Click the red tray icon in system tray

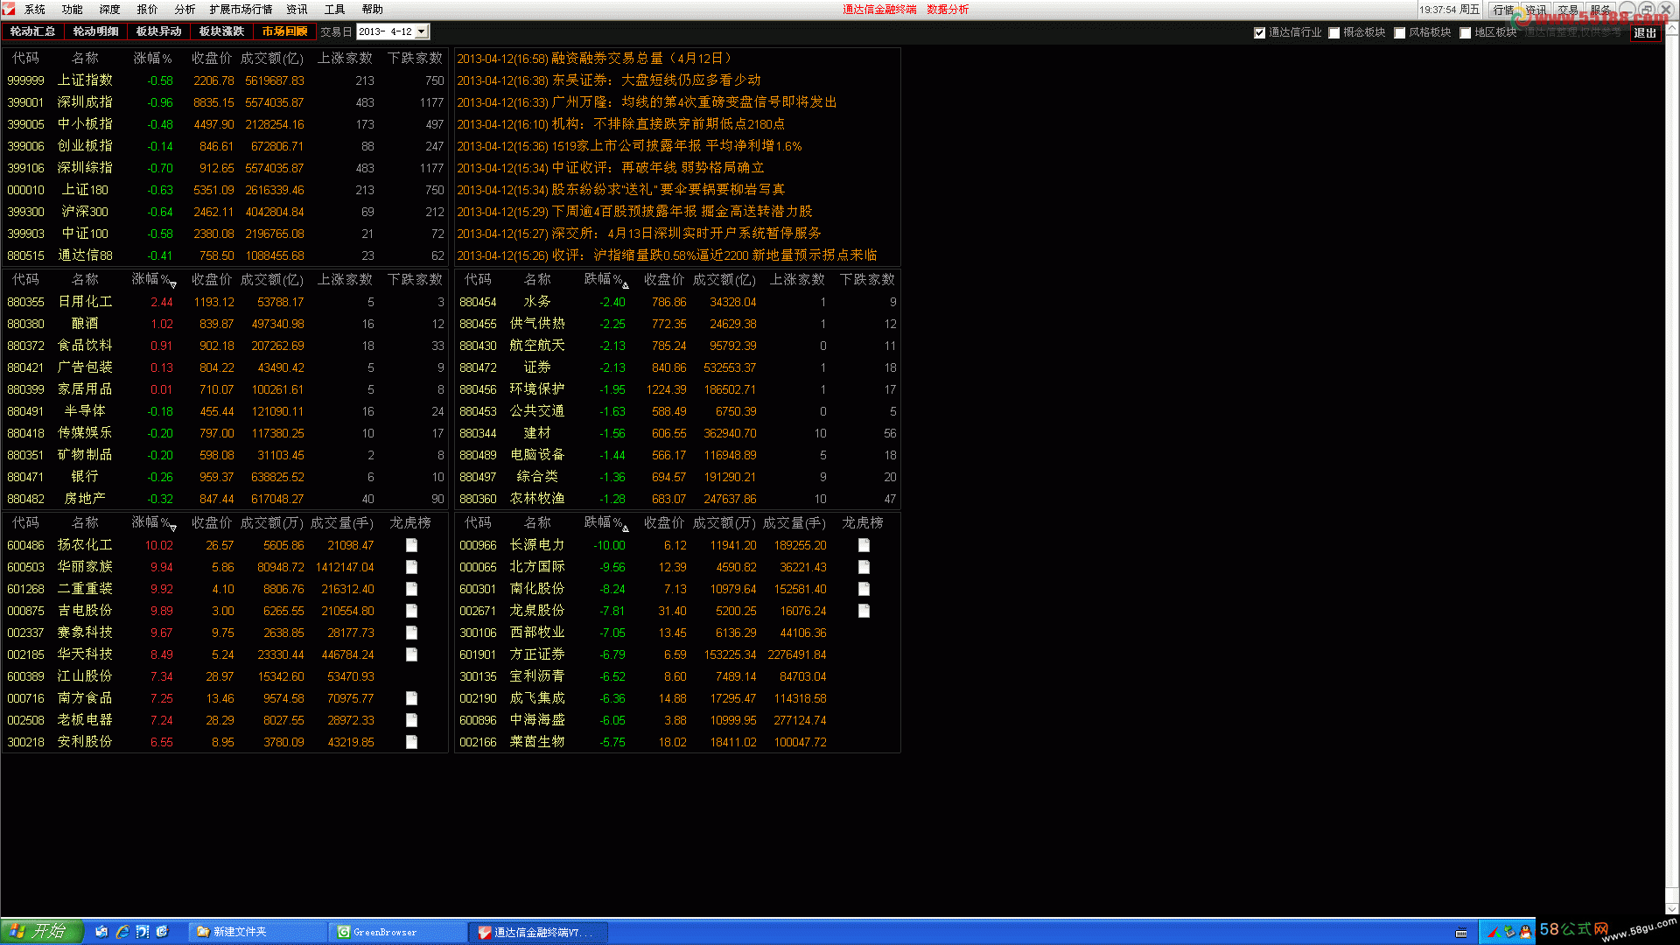(x=1494, y=933)
